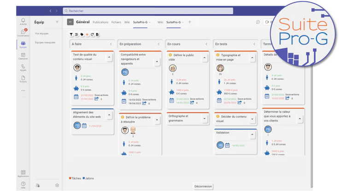This screenshot has width=339, height=191.
Task: Open the Appels phone icon
Action: click(x=23, y=67)
